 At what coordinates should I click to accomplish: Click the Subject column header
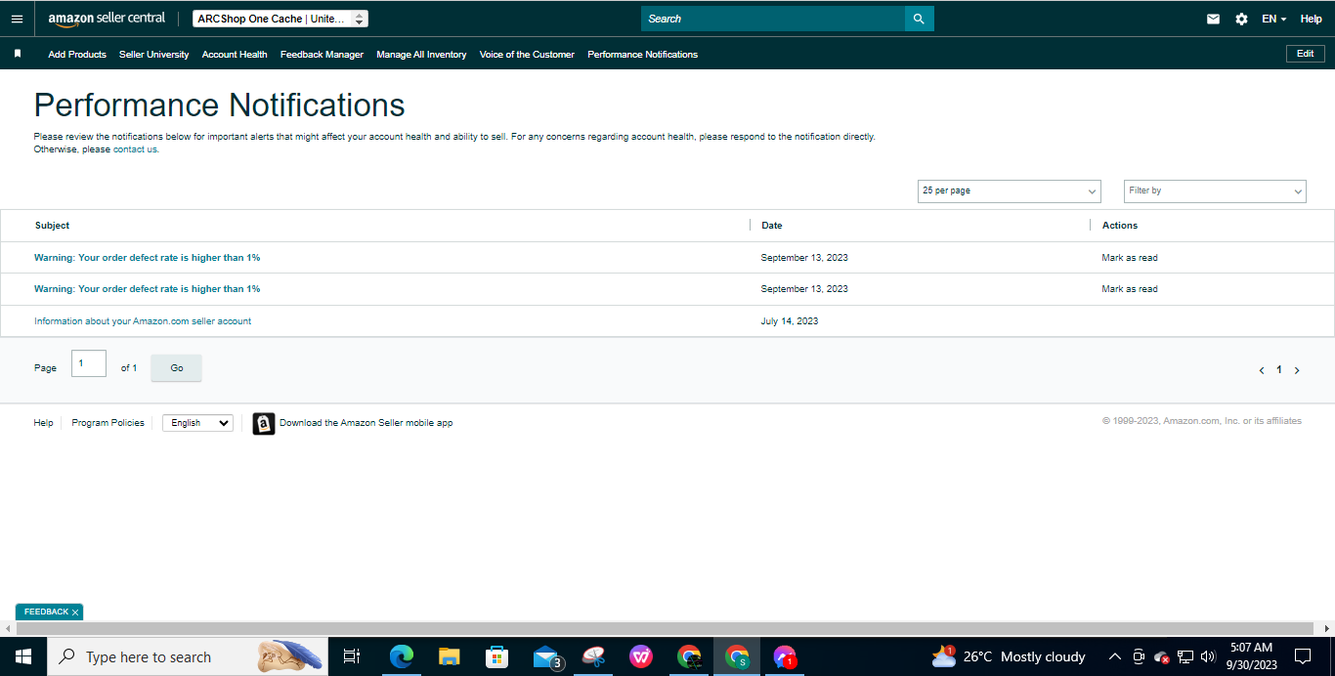(52, 226)
